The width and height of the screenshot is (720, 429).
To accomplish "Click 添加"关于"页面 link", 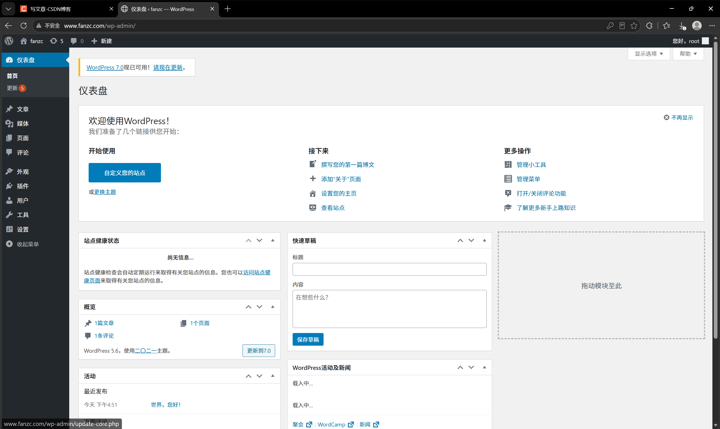I will point(341,179).
